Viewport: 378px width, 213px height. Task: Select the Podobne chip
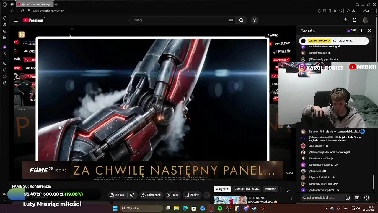271,189
